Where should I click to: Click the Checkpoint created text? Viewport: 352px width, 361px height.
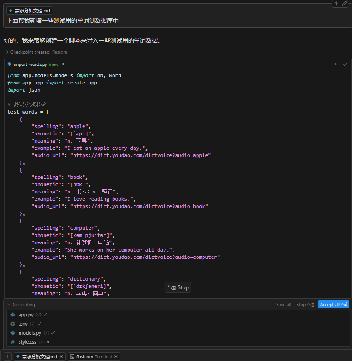tap(30, 52)
